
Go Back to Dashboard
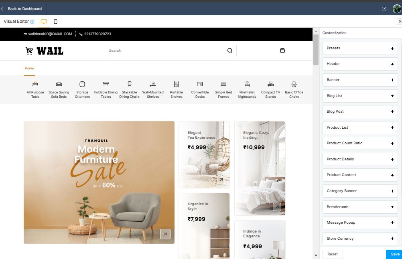click(x=22, y=9)
